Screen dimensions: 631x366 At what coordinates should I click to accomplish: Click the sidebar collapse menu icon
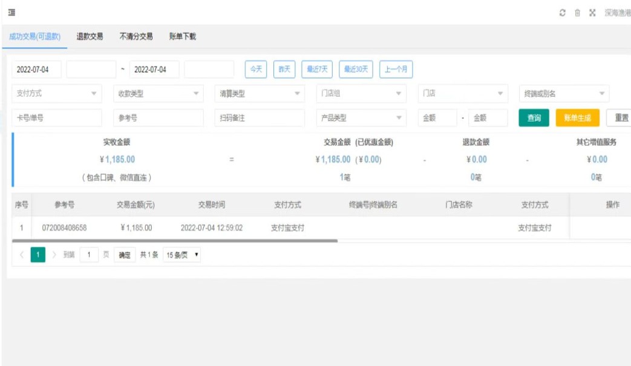(x=11, y=13)
